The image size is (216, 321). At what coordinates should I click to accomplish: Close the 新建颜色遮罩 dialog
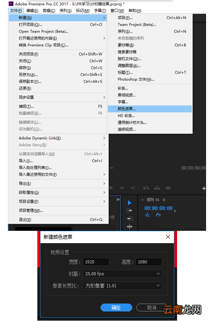[x=168, y=237]
